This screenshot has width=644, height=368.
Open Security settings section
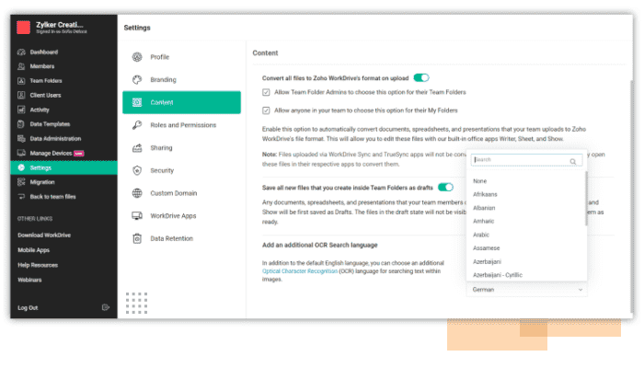click(x=181, y=170)
